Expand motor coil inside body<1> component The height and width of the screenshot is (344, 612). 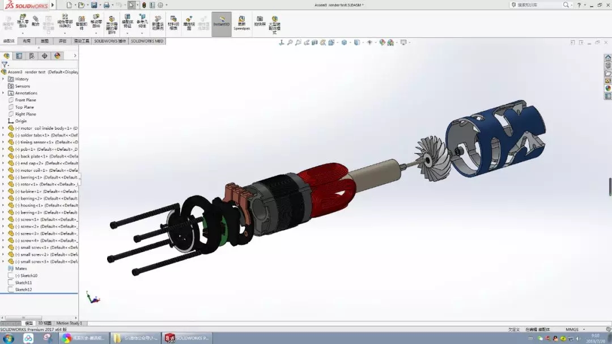tap(3, 128)
